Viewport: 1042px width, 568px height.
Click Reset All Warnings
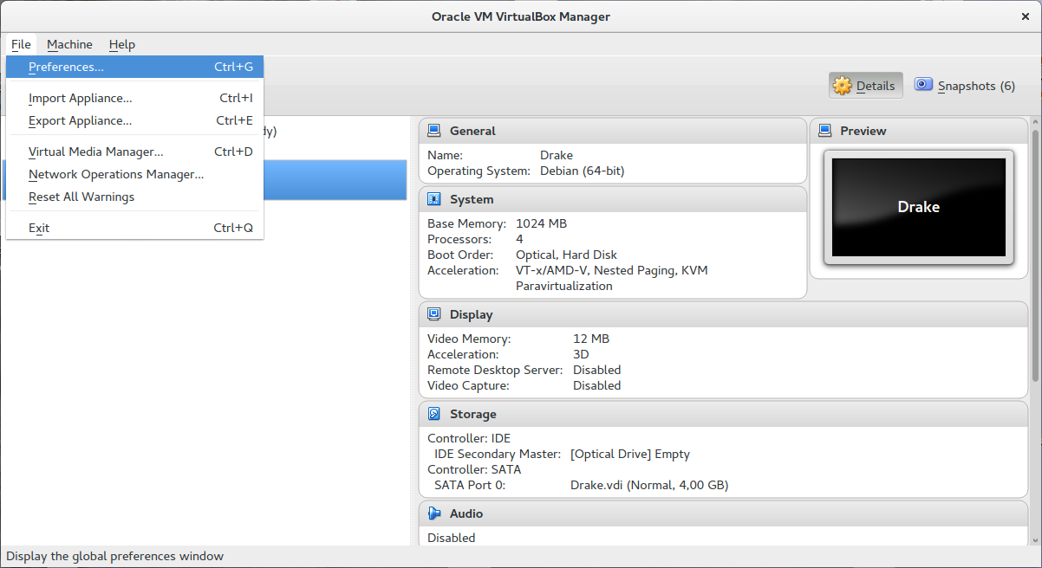coord(134,197)
